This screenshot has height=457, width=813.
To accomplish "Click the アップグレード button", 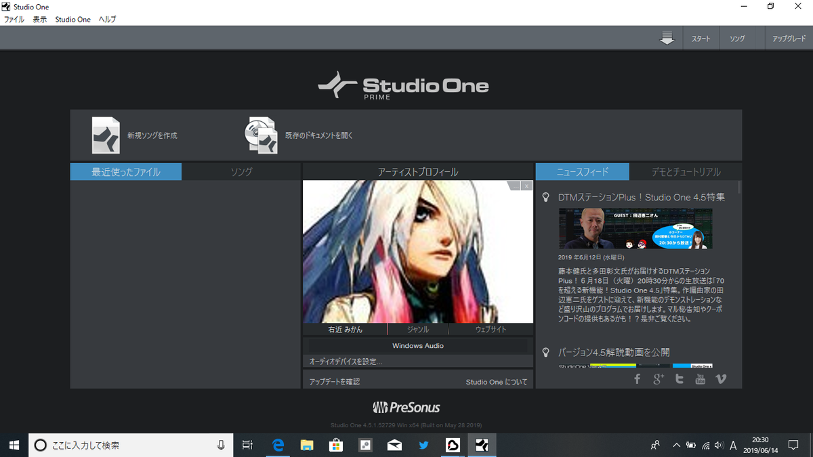I will coord(789,39).
